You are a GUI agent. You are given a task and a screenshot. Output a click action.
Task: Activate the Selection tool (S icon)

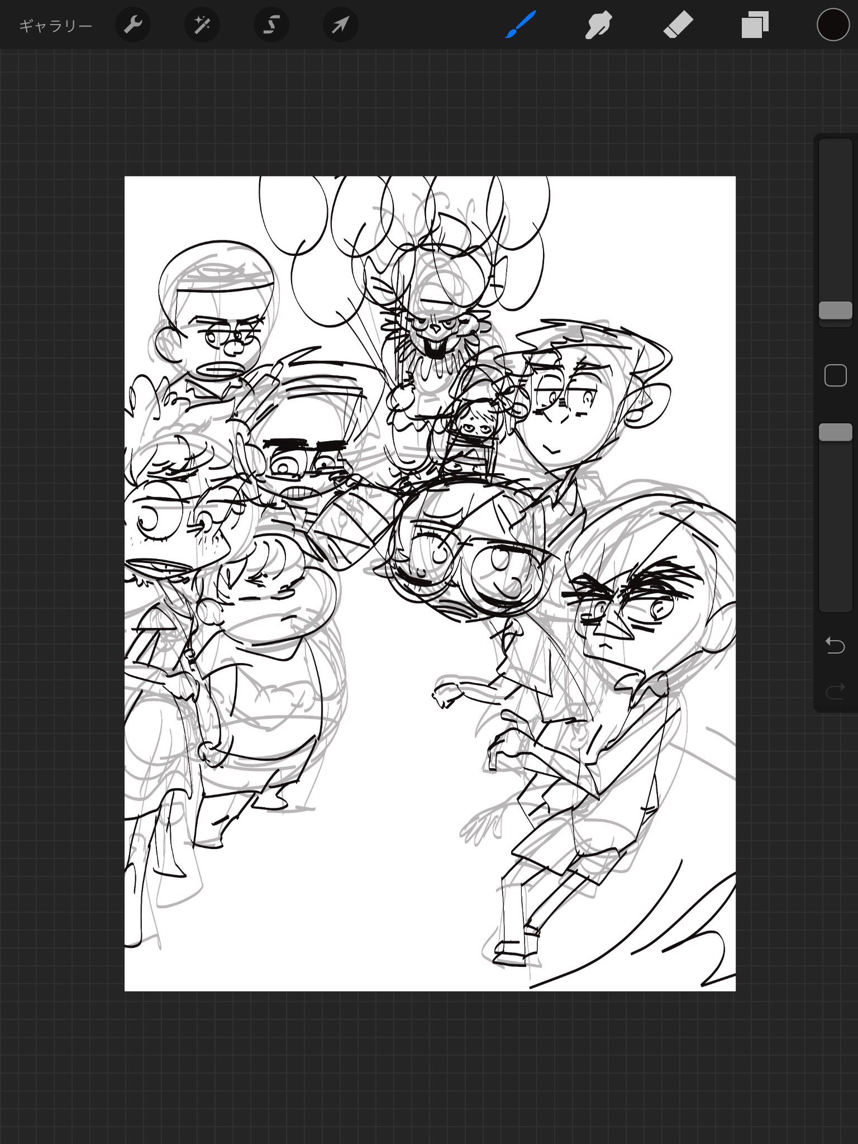(x=271, y=25)
